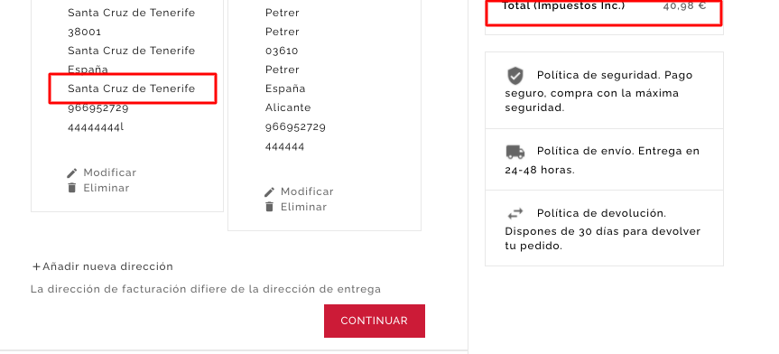Click the trash icon under Petrer address
Screen dimensions: 779x354
tap(269, 207)
